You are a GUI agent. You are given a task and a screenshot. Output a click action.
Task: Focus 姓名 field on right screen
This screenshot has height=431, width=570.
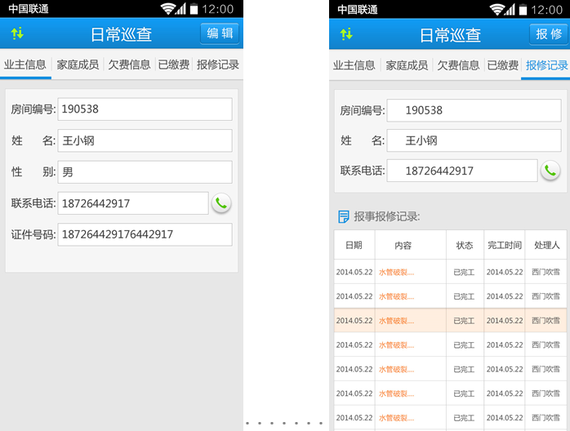click(474, 140)
